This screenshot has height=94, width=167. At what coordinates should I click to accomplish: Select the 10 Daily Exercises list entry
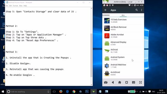(x=123, y=21)
